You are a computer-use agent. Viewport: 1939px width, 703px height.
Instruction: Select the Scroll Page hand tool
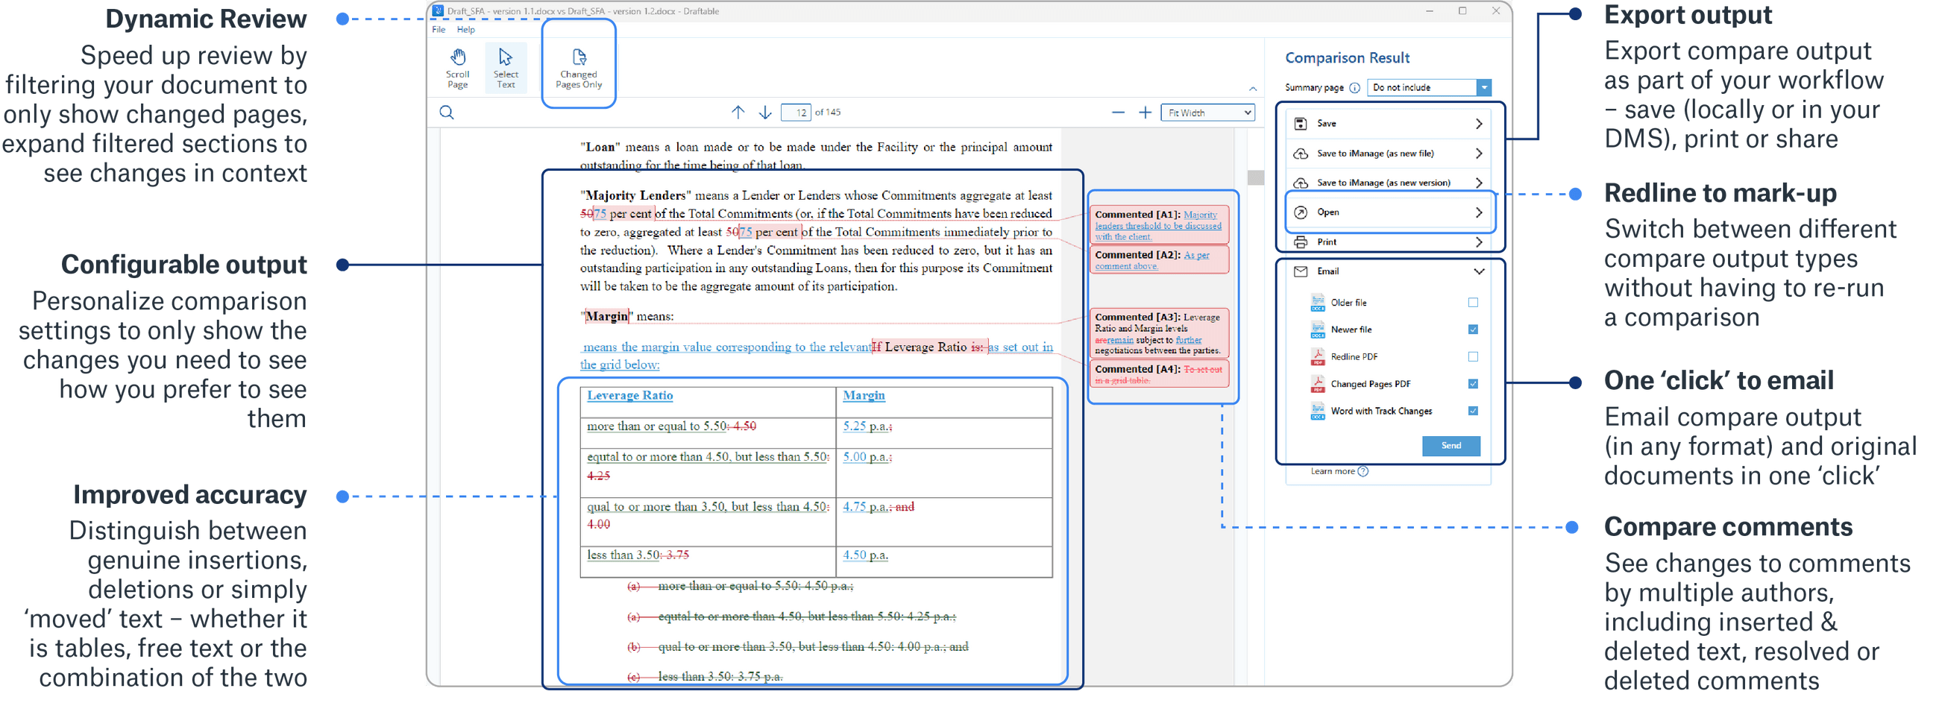[x=458, y=68]
